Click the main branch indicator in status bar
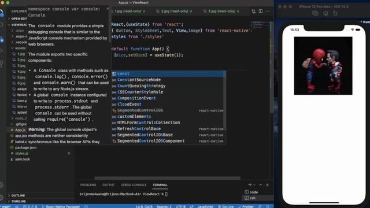 tap(6, 206)
